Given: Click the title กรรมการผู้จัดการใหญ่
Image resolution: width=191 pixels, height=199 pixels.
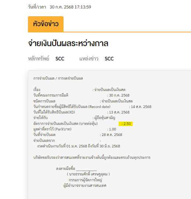Looking at the screenshot, I should click(85, 180).
